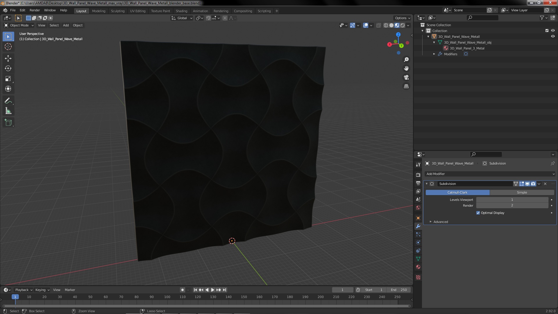
Task: Open the Texture Paint workspace tab
Action: (x=160, y=10)
